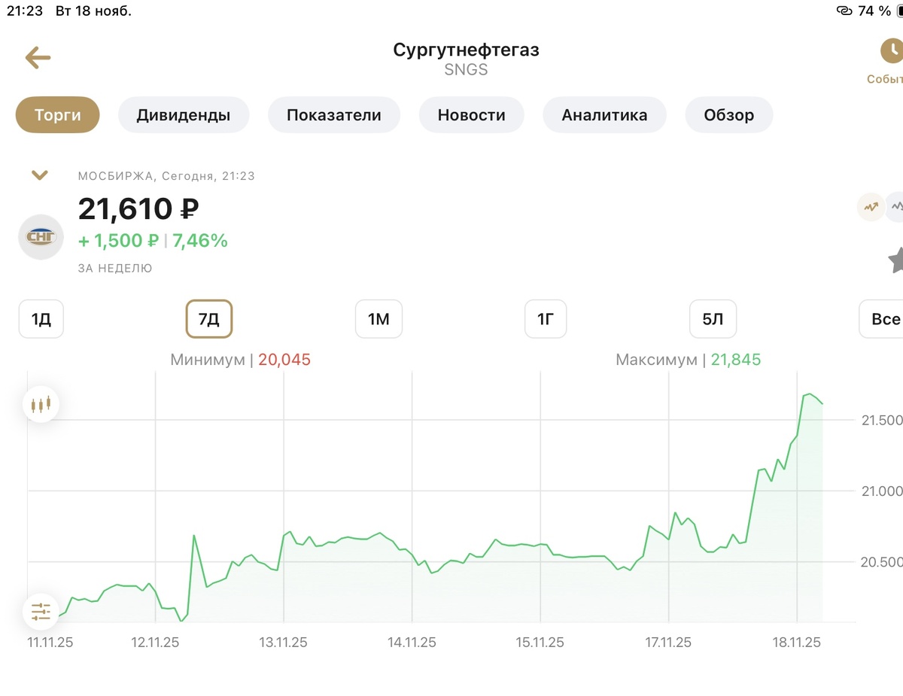
Task: Select the 5Л time period
Action: (x=713, y=319)
